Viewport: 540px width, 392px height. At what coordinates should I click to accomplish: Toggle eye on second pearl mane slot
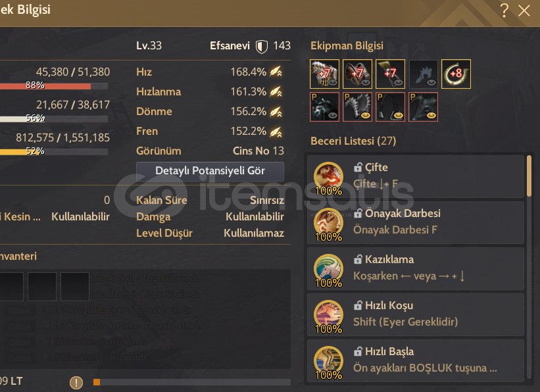(366, 115)
